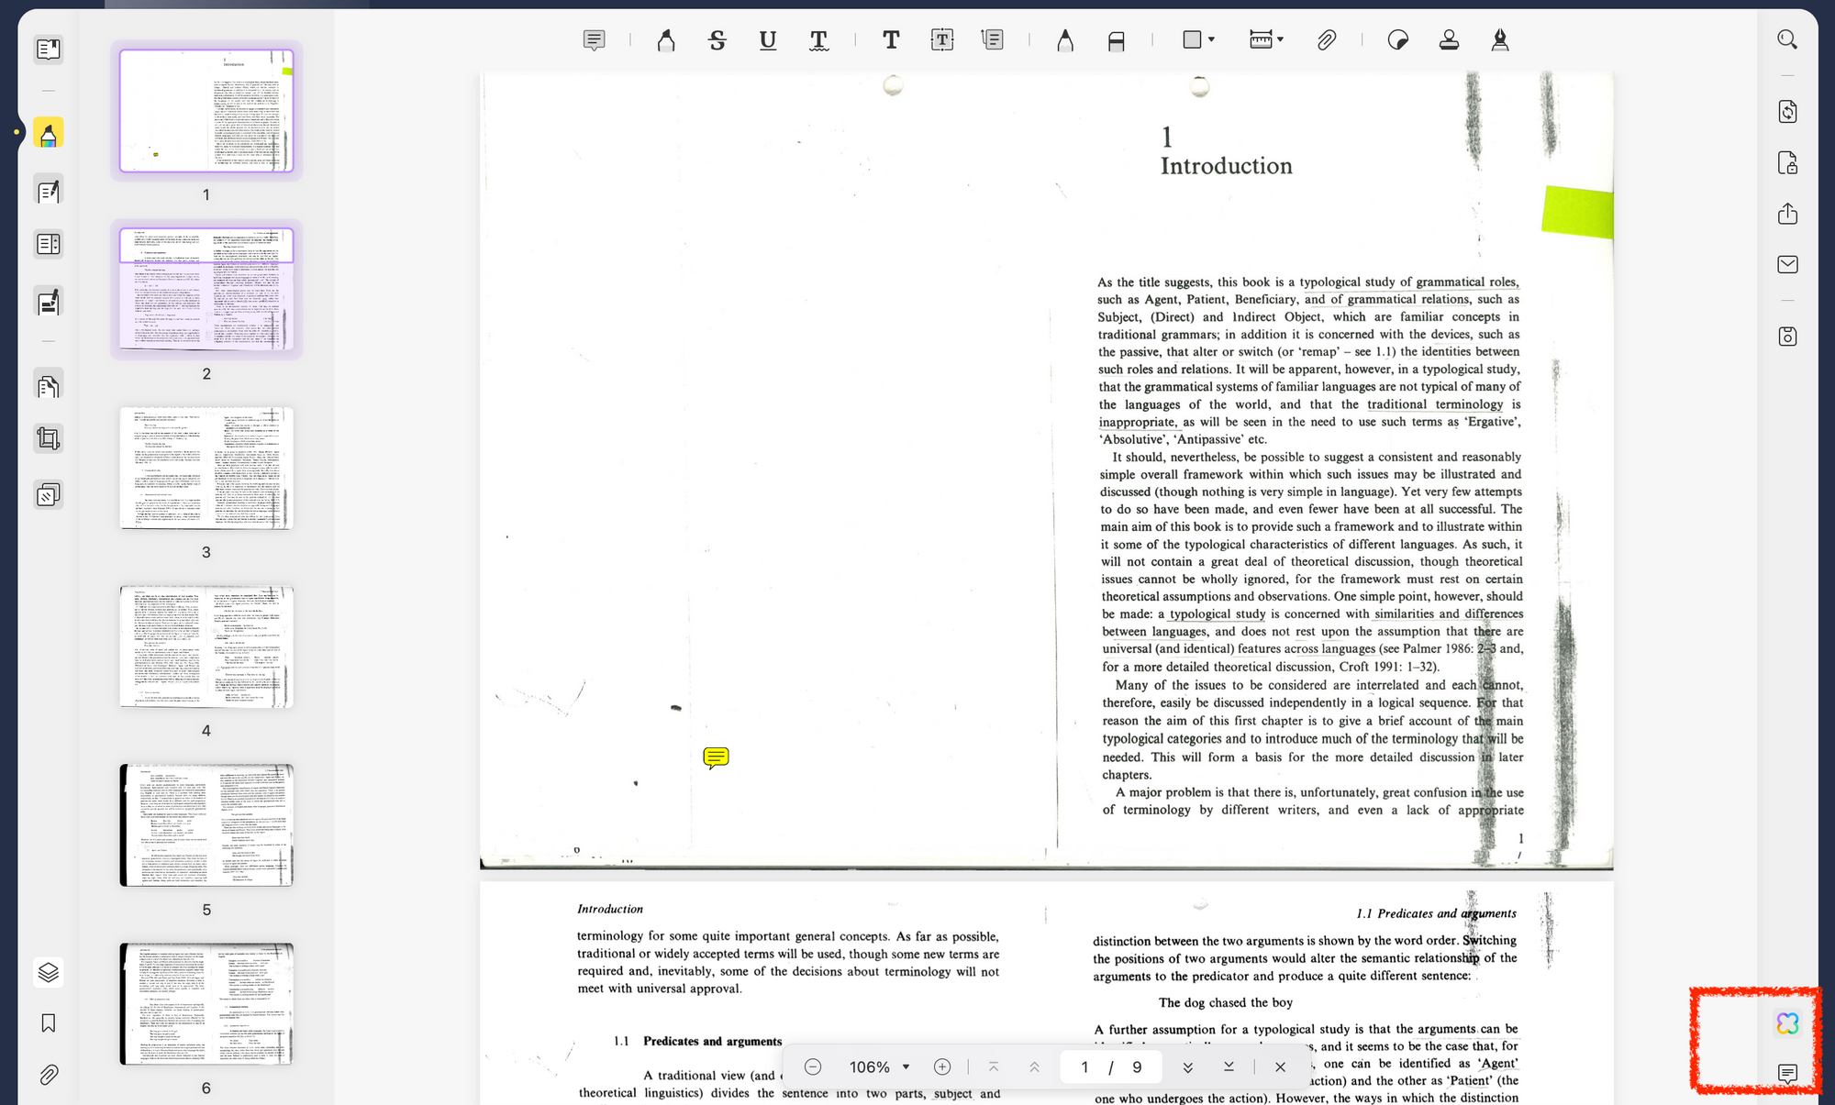The width and height of the screenshot is (1835, 1105).
Task: Select page 1 thumbnail
Action: click(x=206, y=111)
